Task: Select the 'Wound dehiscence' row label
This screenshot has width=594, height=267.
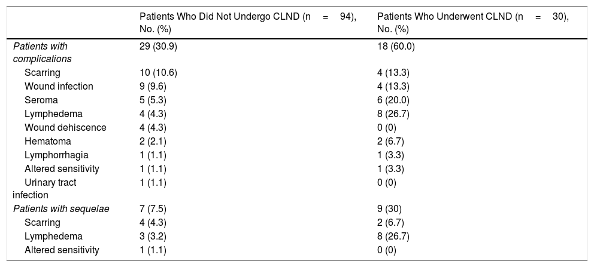Action: pyautogui.click(x=65, y=127)
